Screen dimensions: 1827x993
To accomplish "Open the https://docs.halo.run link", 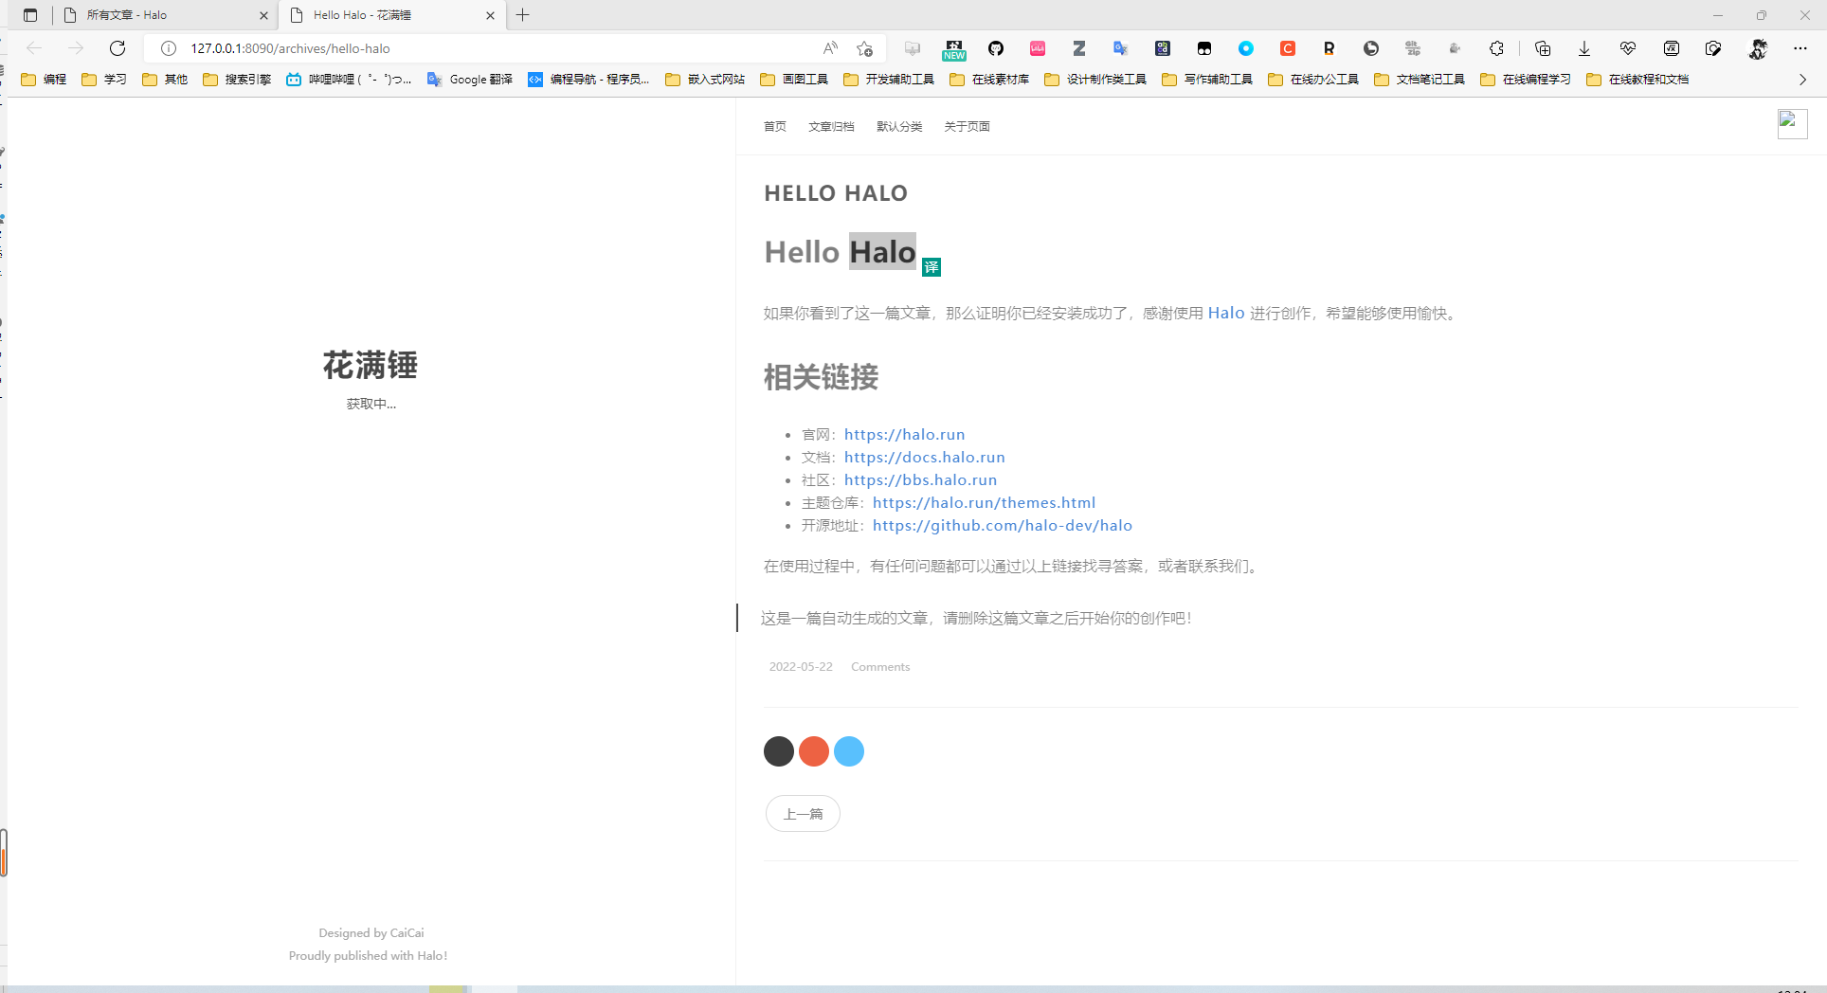I will coord(924,457).
